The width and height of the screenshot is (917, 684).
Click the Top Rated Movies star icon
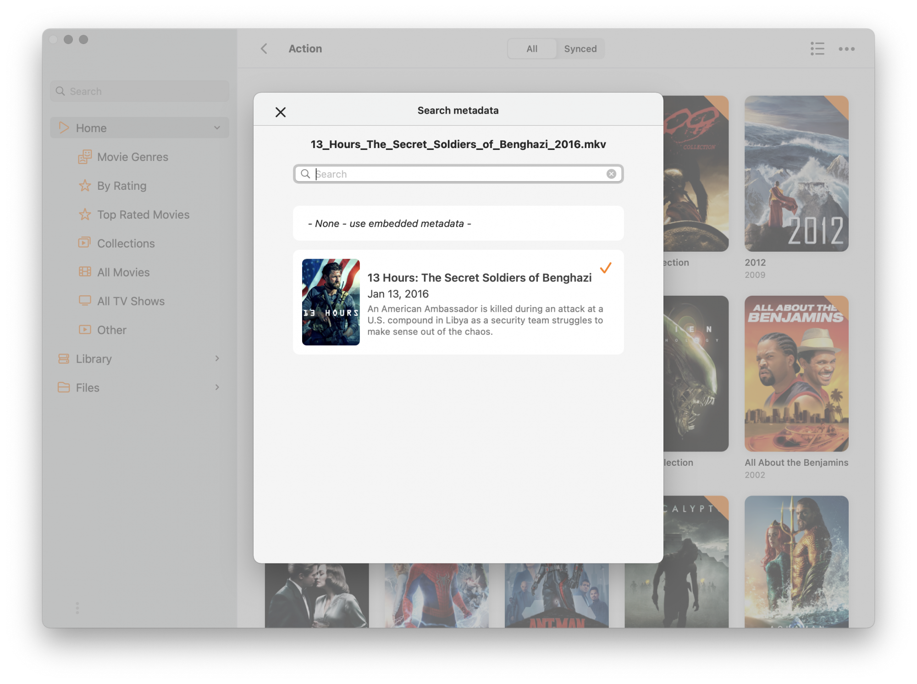tap(85, 214)
